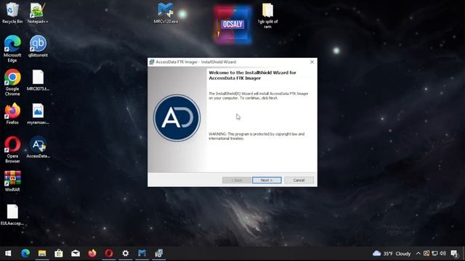The image size is (465, 261).
Task: Open File Explorer from the taskbar
Action: click(42, 253)
